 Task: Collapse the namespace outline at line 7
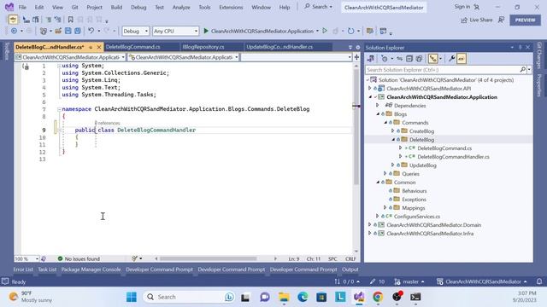click(x=59, y=109)
